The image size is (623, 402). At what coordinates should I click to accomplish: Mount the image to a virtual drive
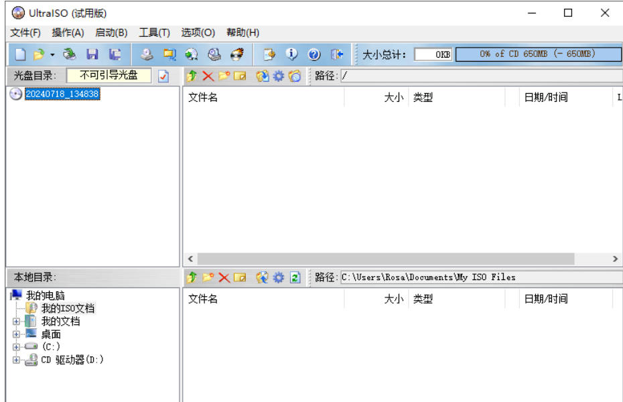pyautogui.click(x=214, y=54)
